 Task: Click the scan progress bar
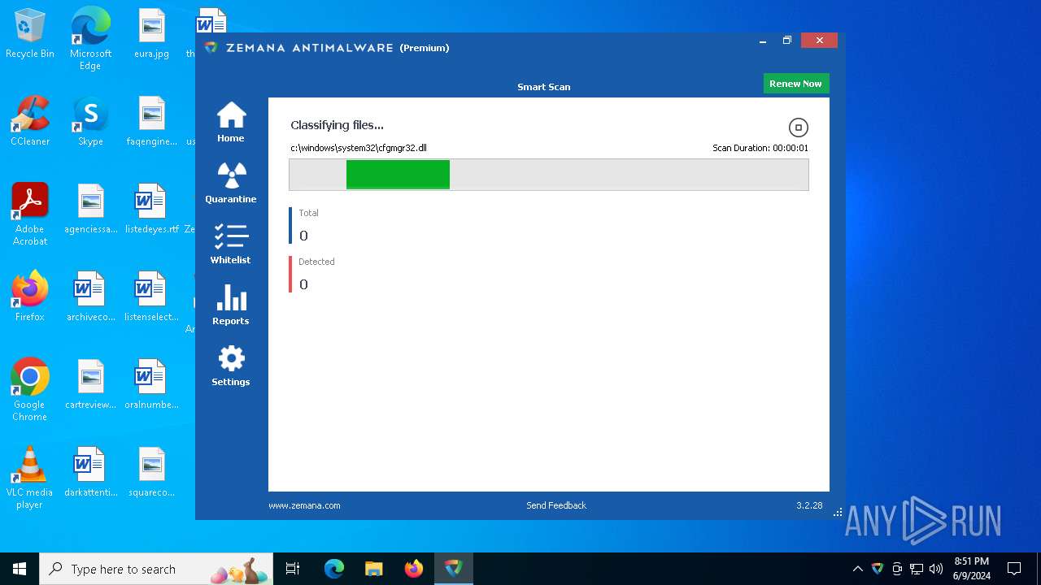point(549,175)
